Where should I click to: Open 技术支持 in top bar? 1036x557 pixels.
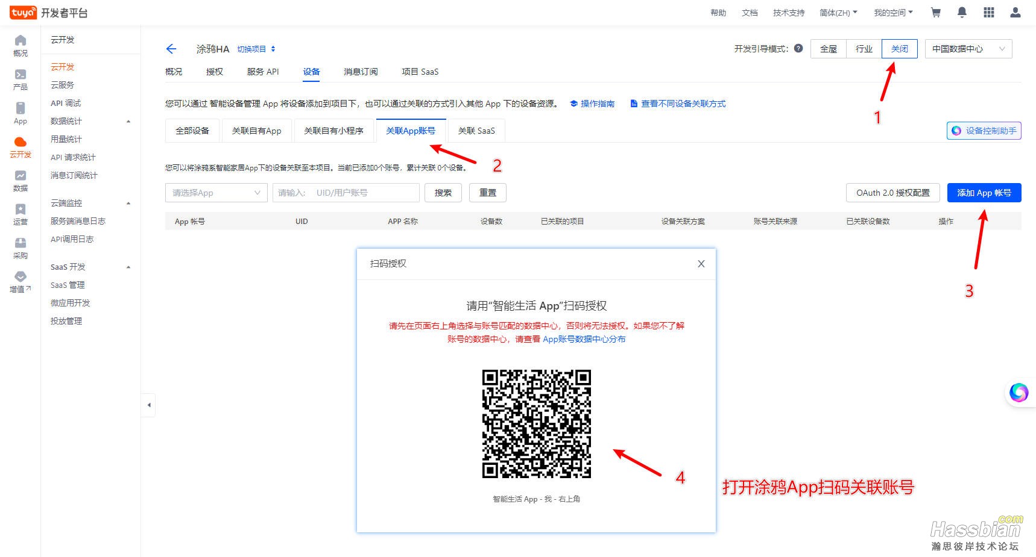click(789, 13)
